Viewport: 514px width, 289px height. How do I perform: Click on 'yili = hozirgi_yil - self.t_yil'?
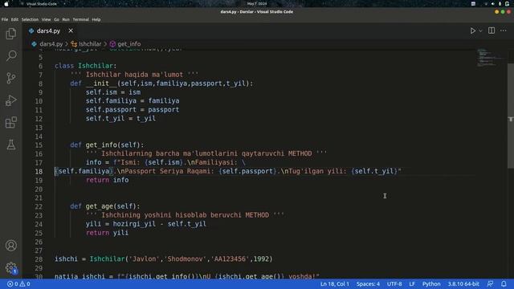146,224
